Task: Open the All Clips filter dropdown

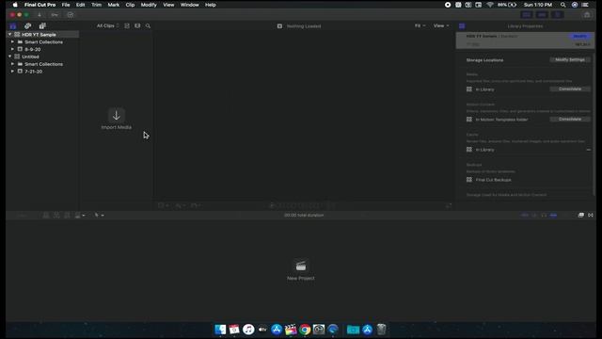Action: pos(107,25)
